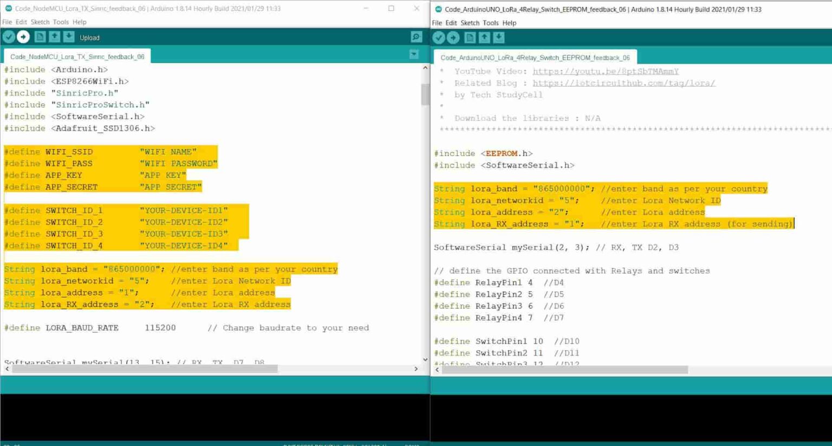
Task: Open the Tools menu in the right window
Action: pos(491,23)
